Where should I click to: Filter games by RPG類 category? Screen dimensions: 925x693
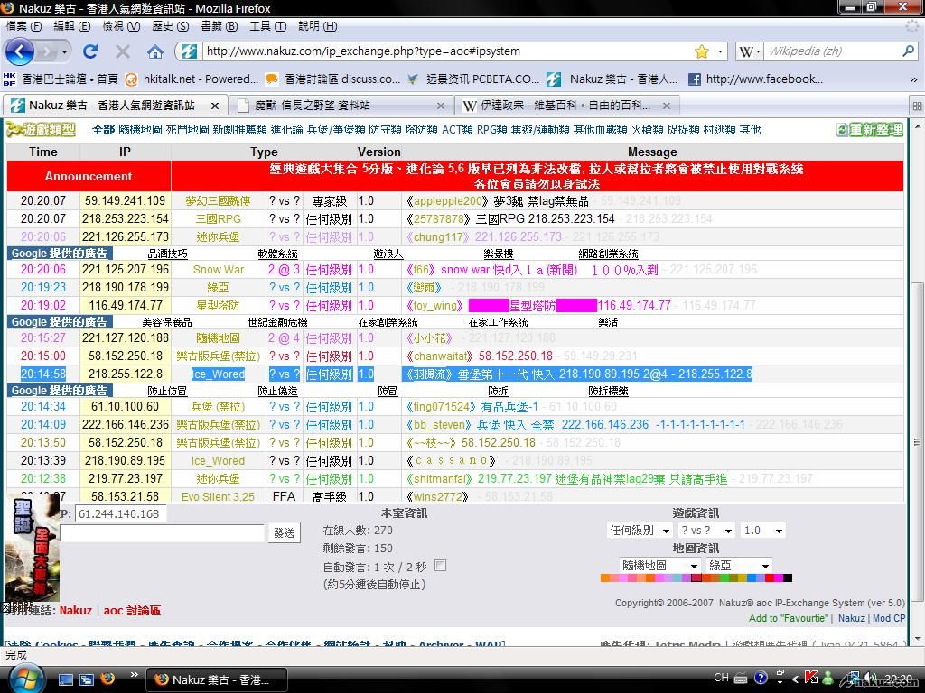coord(491,130)
